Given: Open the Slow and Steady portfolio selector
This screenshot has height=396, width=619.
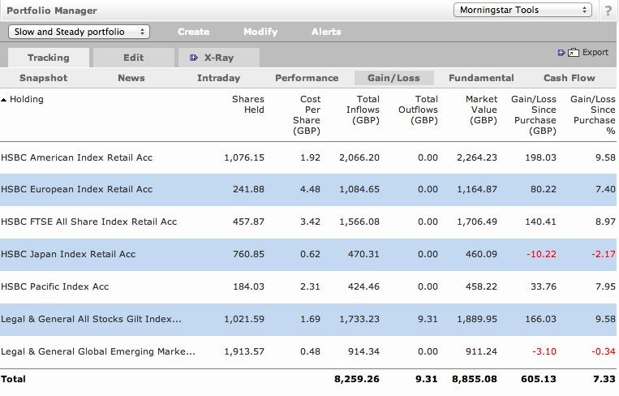Looking at the screenshot, I should pyautogui.click(x=79, y=32).
